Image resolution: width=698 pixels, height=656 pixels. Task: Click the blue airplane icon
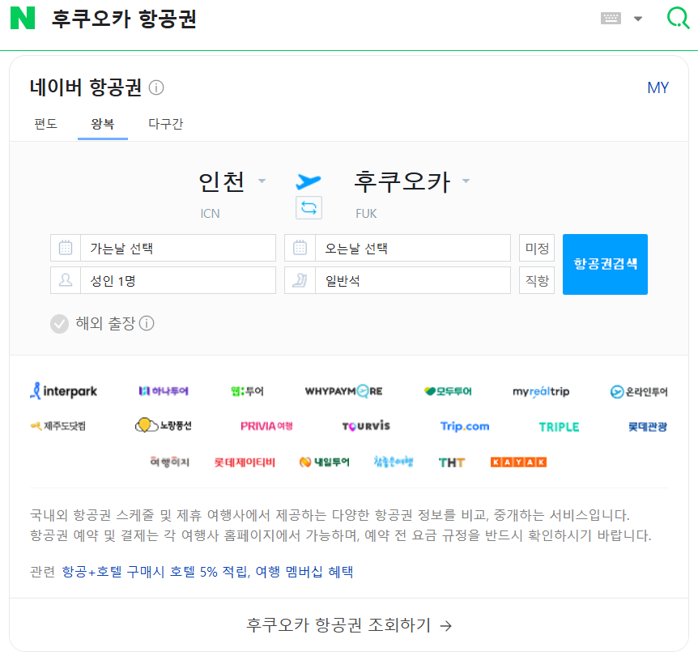309,181
